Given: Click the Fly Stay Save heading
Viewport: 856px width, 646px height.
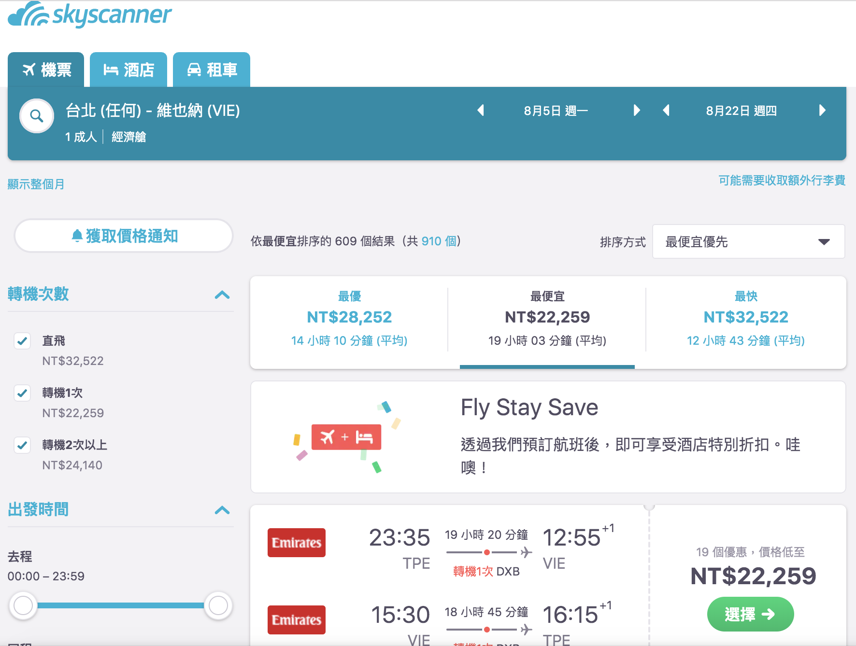Looking at the screenshot, I should pos(529,407).
